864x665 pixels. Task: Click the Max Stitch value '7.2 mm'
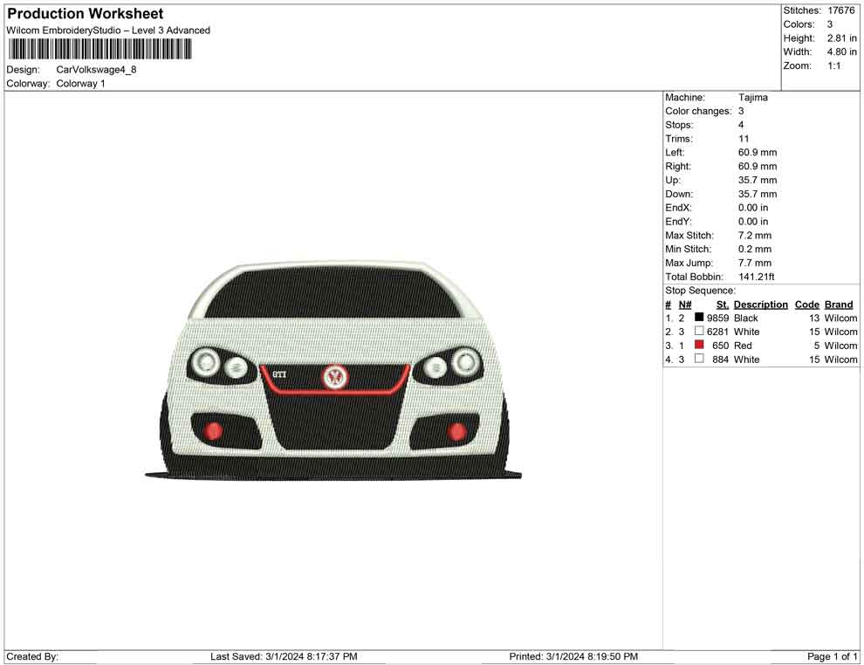click(755, 236)
